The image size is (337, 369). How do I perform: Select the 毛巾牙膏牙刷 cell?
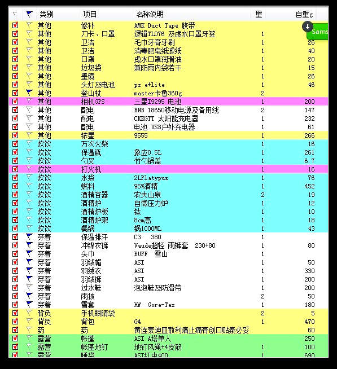click(154, 42)
